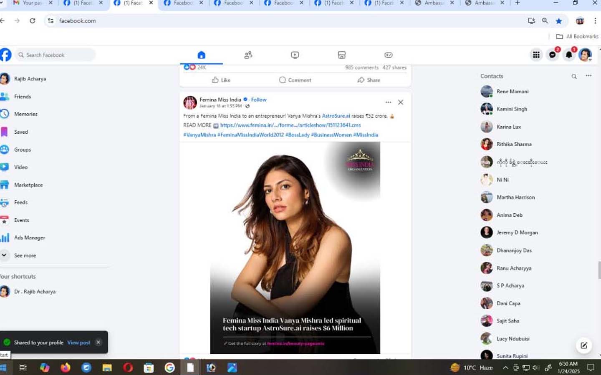
Task: Dismiss the Shared to your profile toast
Action: (98, 342)
